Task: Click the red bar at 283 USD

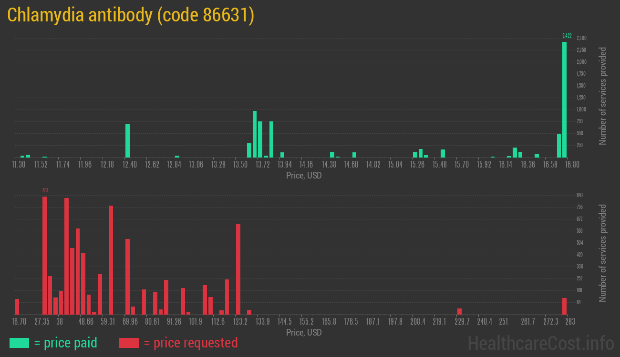Action: [564, 306]
